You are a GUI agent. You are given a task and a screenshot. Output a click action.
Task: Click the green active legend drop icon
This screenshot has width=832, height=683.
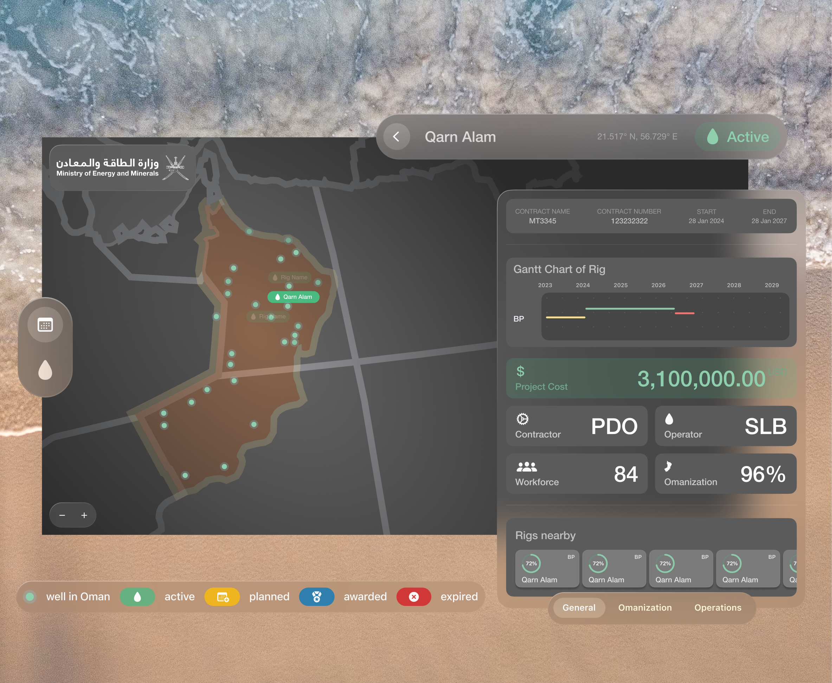[x=137, y=597]
